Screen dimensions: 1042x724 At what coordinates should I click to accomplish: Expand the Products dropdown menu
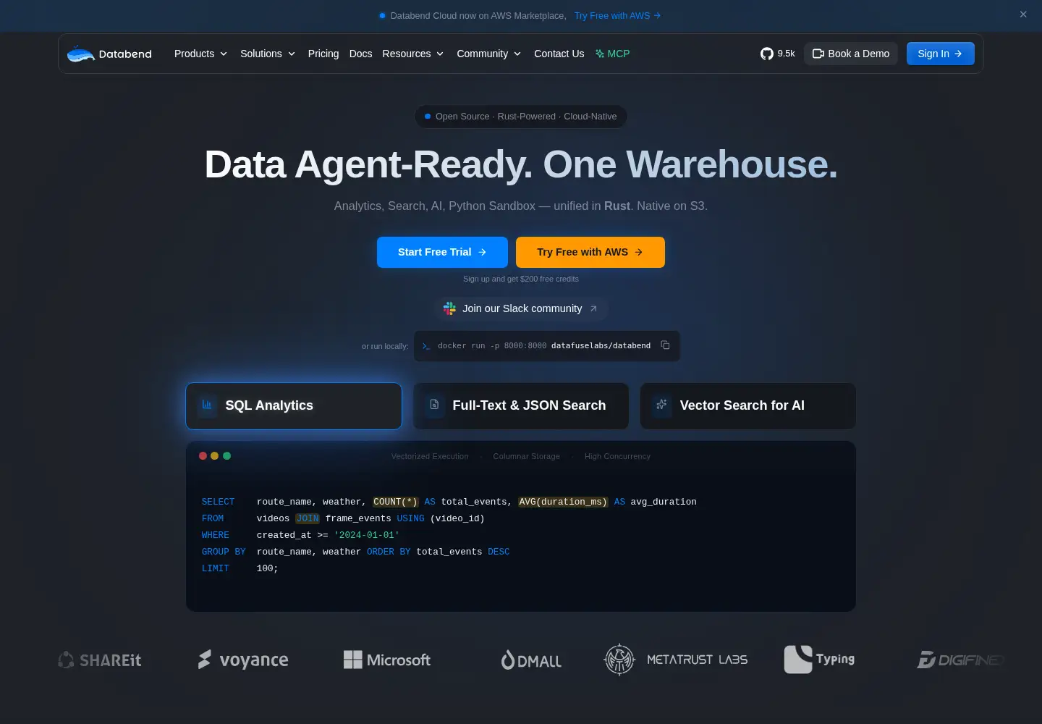click(201, 54)
